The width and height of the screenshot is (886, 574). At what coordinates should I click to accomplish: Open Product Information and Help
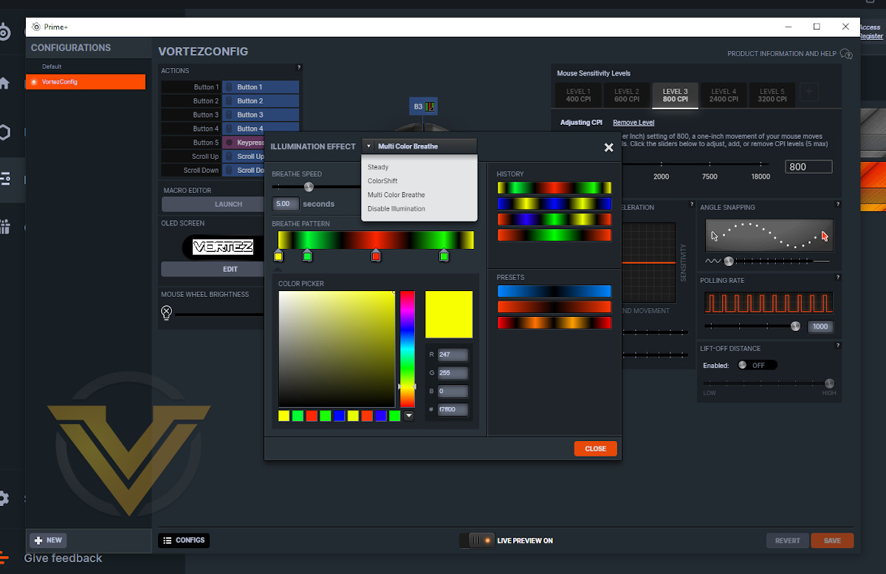click(x=789, y=54)
